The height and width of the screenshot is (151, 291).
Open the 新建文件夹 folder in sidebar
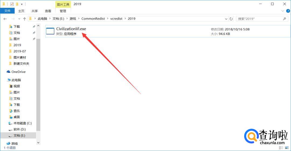21,63
